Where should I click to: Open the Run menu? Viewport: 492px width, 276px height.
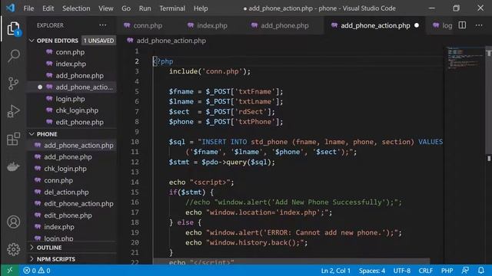point(145,8)
